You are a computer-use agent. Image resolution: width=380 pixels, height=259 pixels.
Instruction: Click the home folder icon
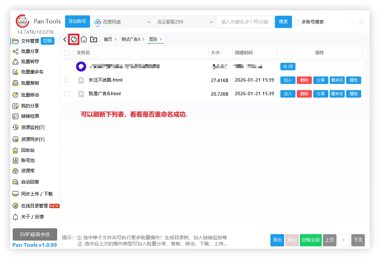click(84, 40)
